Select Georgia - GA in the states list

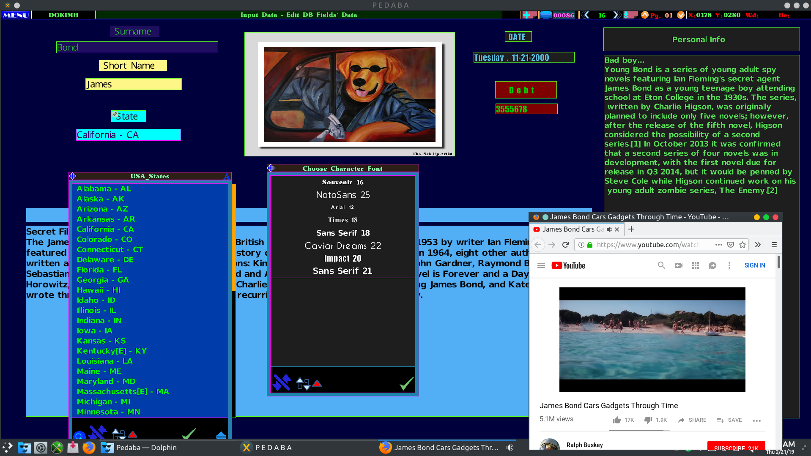point(103,280)
